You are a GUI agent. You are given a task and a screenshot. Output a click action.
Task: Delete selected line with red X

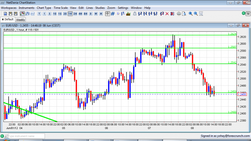(x=167, y=14)
